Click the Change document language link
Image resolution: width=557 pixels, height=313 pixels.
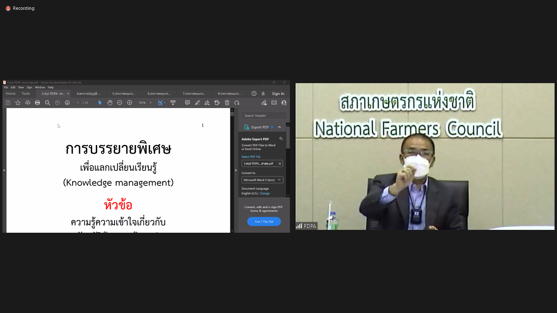click(265, 193)
